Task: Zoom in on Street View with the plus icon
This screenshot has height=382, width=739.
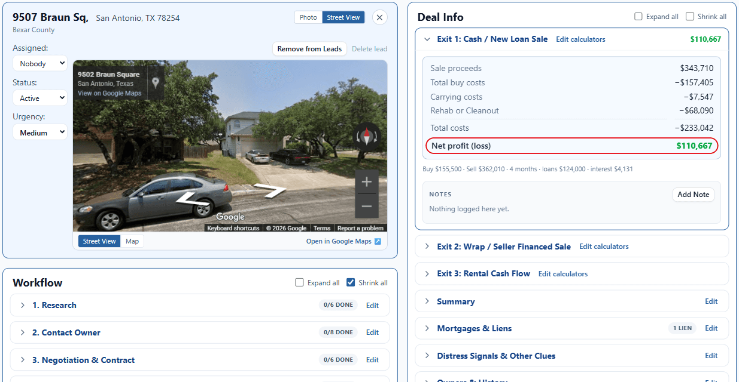Action: [367, 182]
